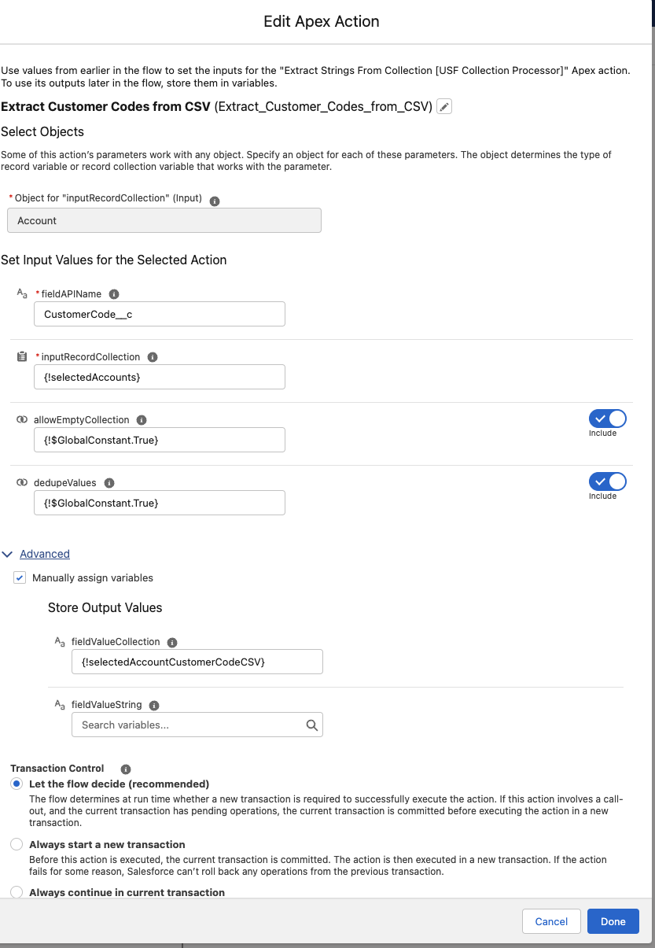This screenshot has width=655, height=948.
Task: Click info icon for Object inputRecordCollection
Action: click(215, 201)
